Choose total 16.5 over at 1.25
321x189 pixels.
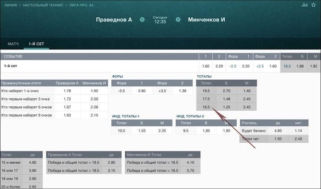pyautogui.click(x=226, y=107)
